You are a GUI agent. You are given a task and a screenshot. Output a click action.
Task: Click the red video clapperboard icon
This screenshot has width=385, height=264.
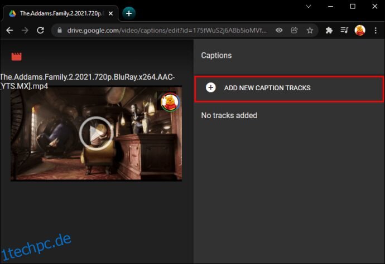pos(16,56)
